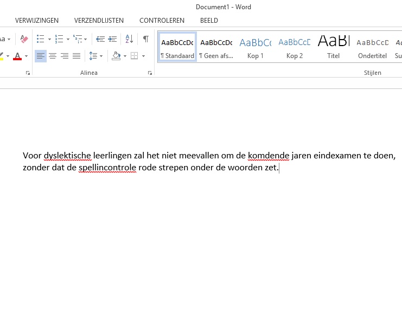This screenshot has height=326, width=402.
Task: Center-align the paragraph text
Action: tap(53, 56)
